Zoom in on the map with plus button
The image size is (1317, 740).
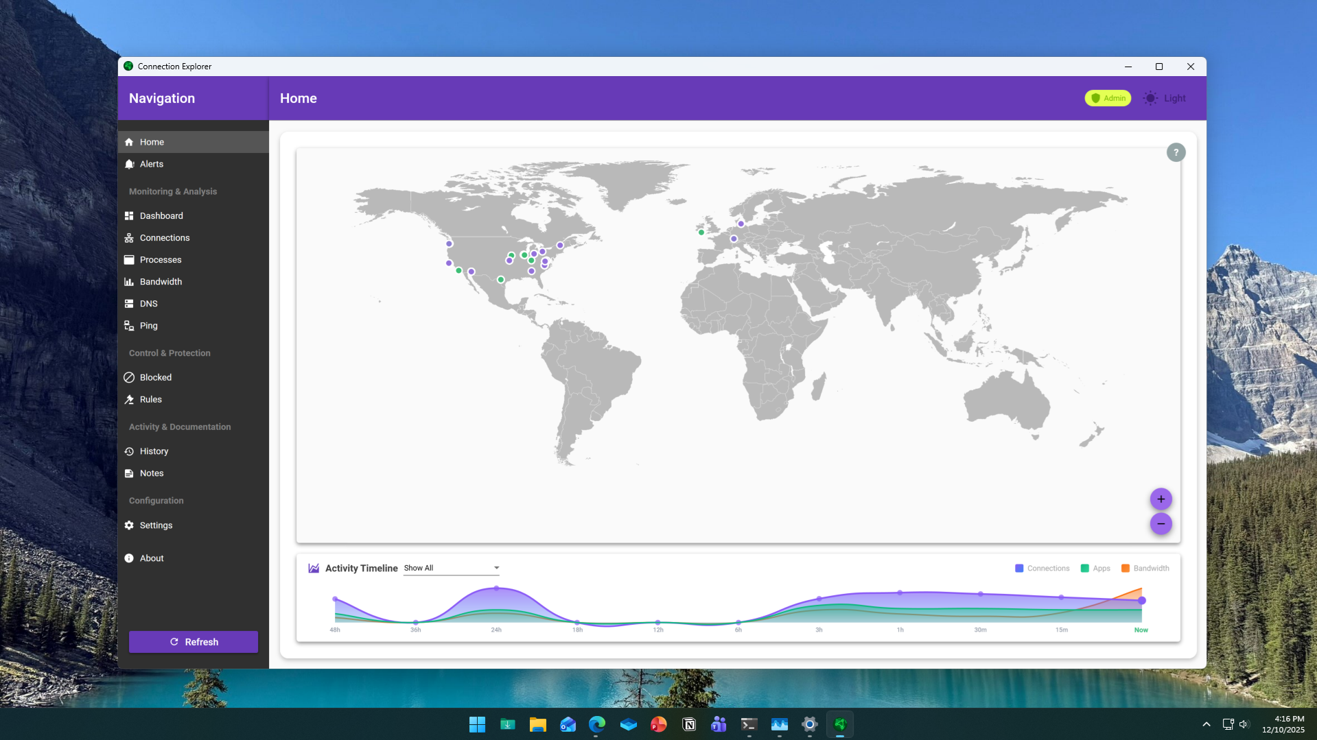coord(1161,499)
